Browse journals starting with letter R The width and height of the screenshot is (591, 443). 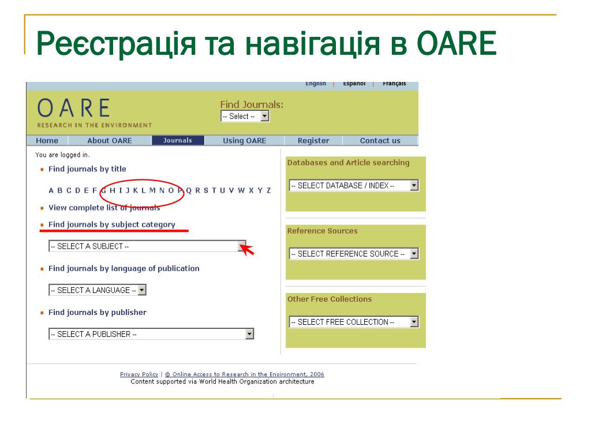(x=197, y=190)
